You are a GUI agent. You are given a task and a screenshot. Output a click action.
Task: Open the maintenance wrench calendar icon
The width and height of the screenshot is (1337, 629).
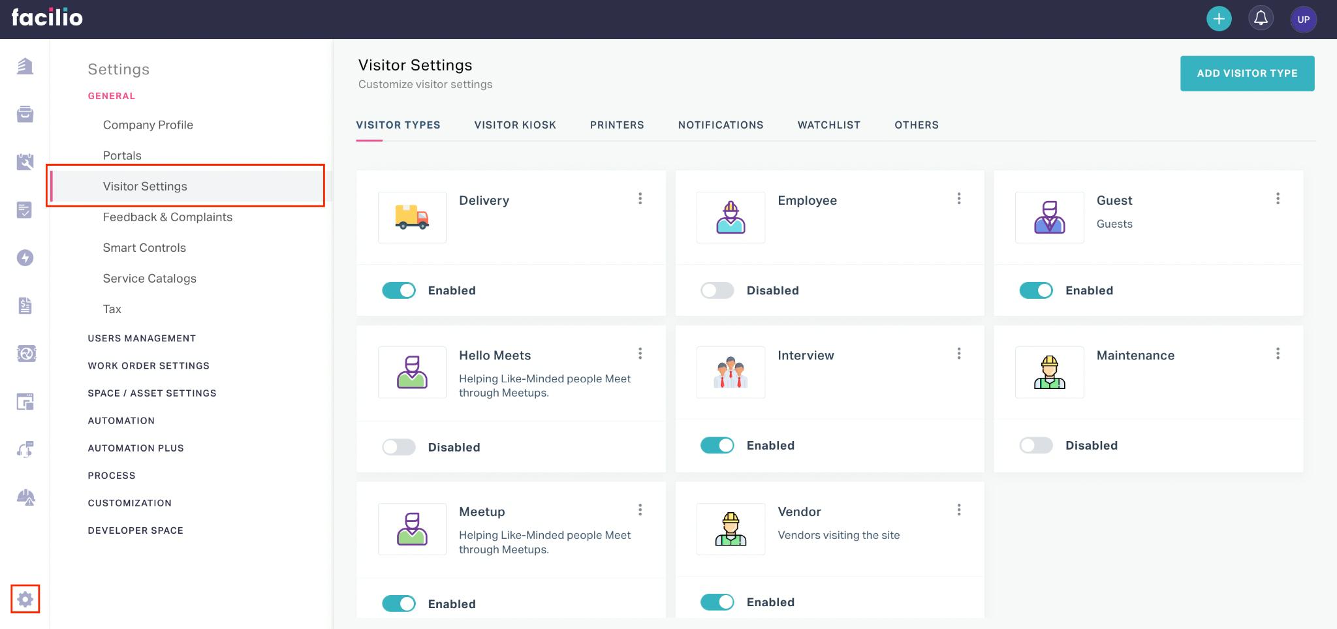point(25,161)
